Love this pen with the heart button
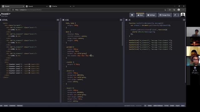Viewport: 200px width, 112px height. tap(132, 15)
